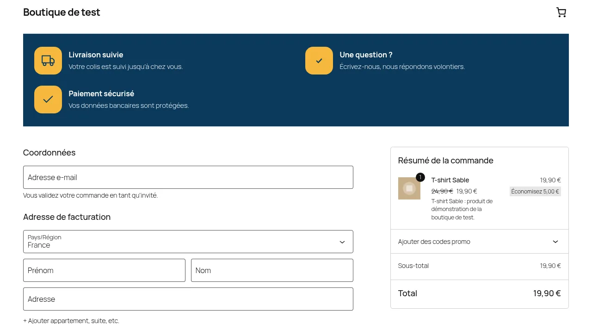
Task: Click the T-shirt Sable product name
Action: [x=450, y=180]
